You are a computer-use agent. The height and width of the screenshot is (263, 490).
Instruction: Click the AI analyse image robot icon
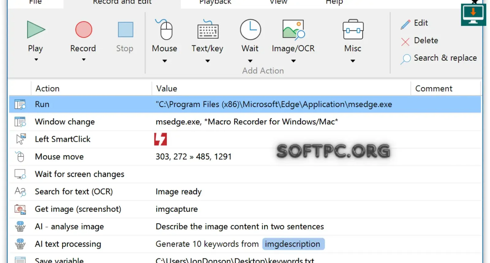pyautogui.click(x=20, y=227)
